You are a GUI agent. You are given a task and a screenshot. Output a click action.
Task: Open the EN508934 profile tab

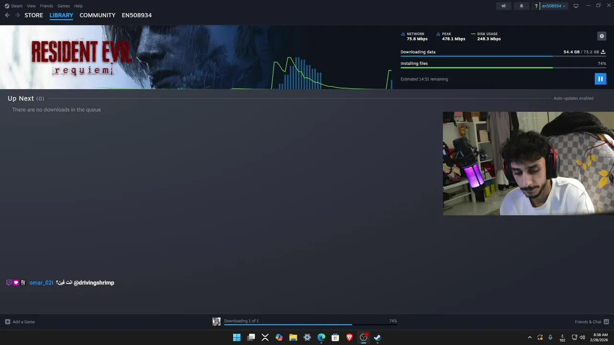[137, 15]
